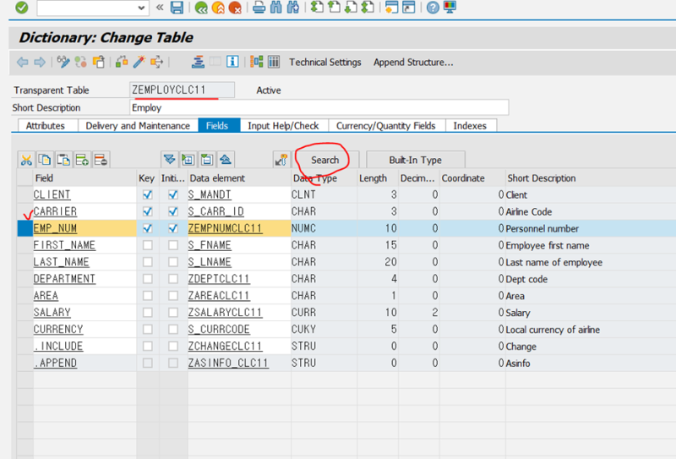
Task: Click the red Cancel icon
Action: 235,8
